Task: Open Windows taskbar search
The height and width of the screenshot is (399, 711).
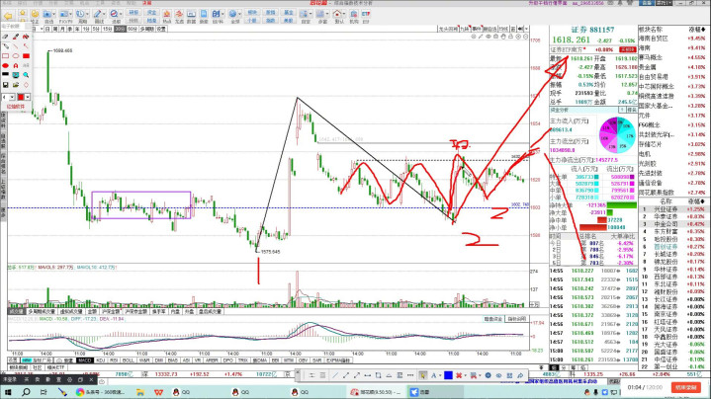Action: coord(26,392)
